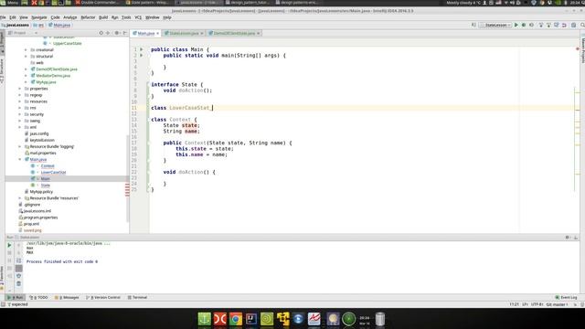Select .gitignore file in tree

[x=32, y=205]
